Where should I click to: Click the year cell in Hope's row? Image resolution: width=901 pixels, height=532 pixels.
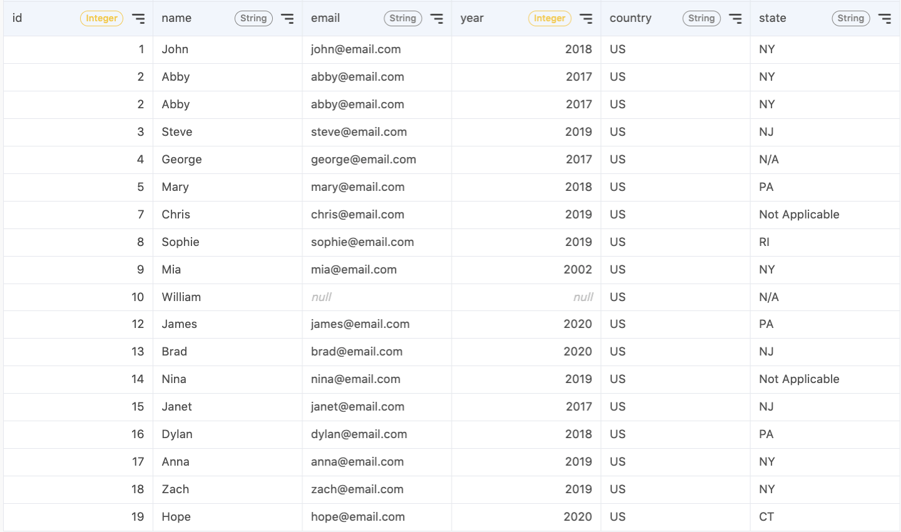(526, 517)
